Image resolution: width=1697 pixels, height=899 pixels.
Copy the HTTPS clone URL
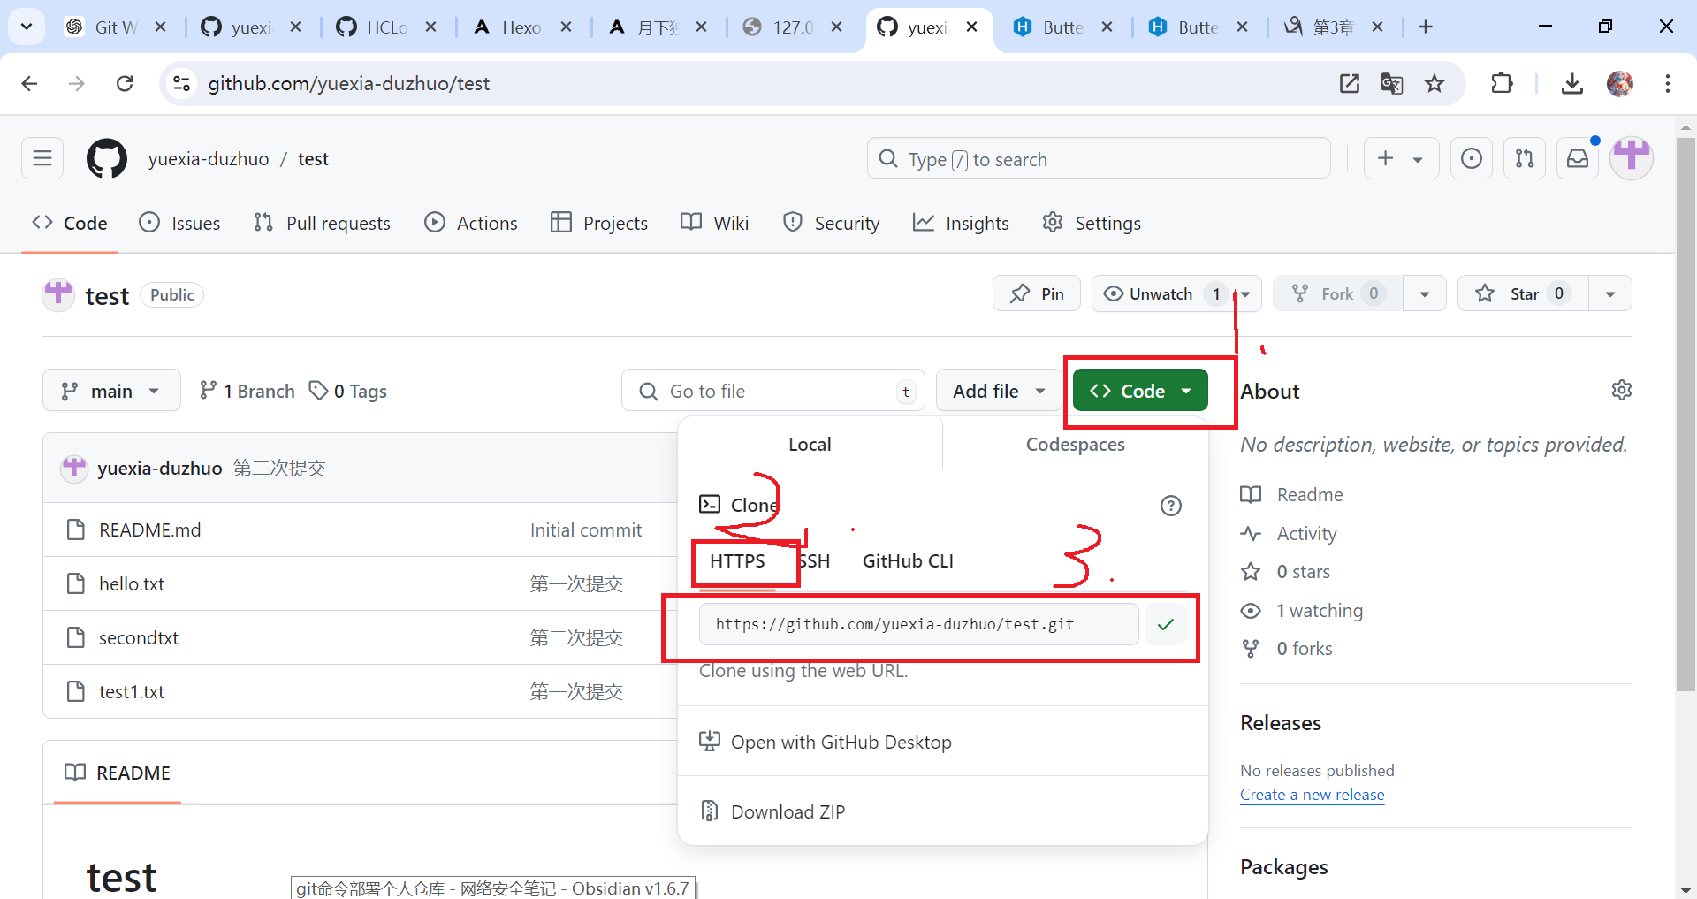click(x=1166, y=624)
